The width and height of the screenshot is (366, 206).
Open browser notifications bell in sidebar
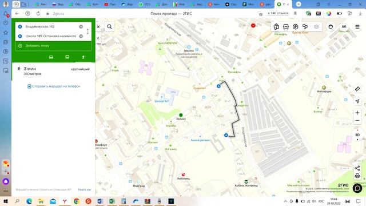[x=6, y=14]
